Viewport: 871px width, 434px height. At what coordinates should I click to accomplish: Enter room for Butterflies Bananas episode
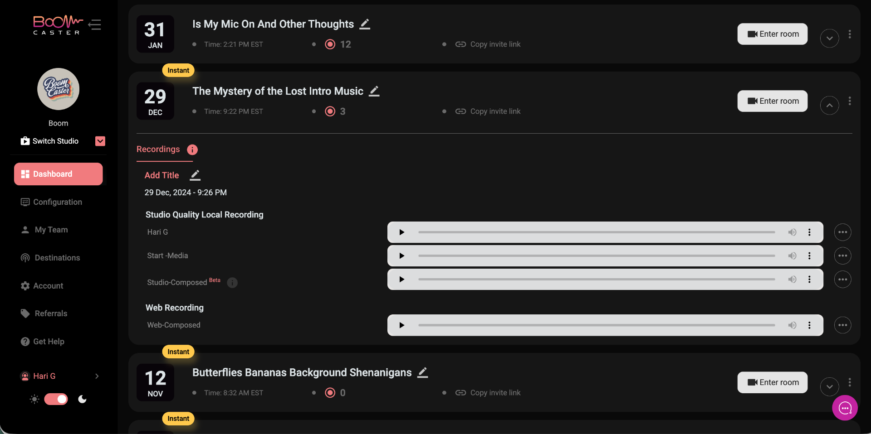pos(772,382)
